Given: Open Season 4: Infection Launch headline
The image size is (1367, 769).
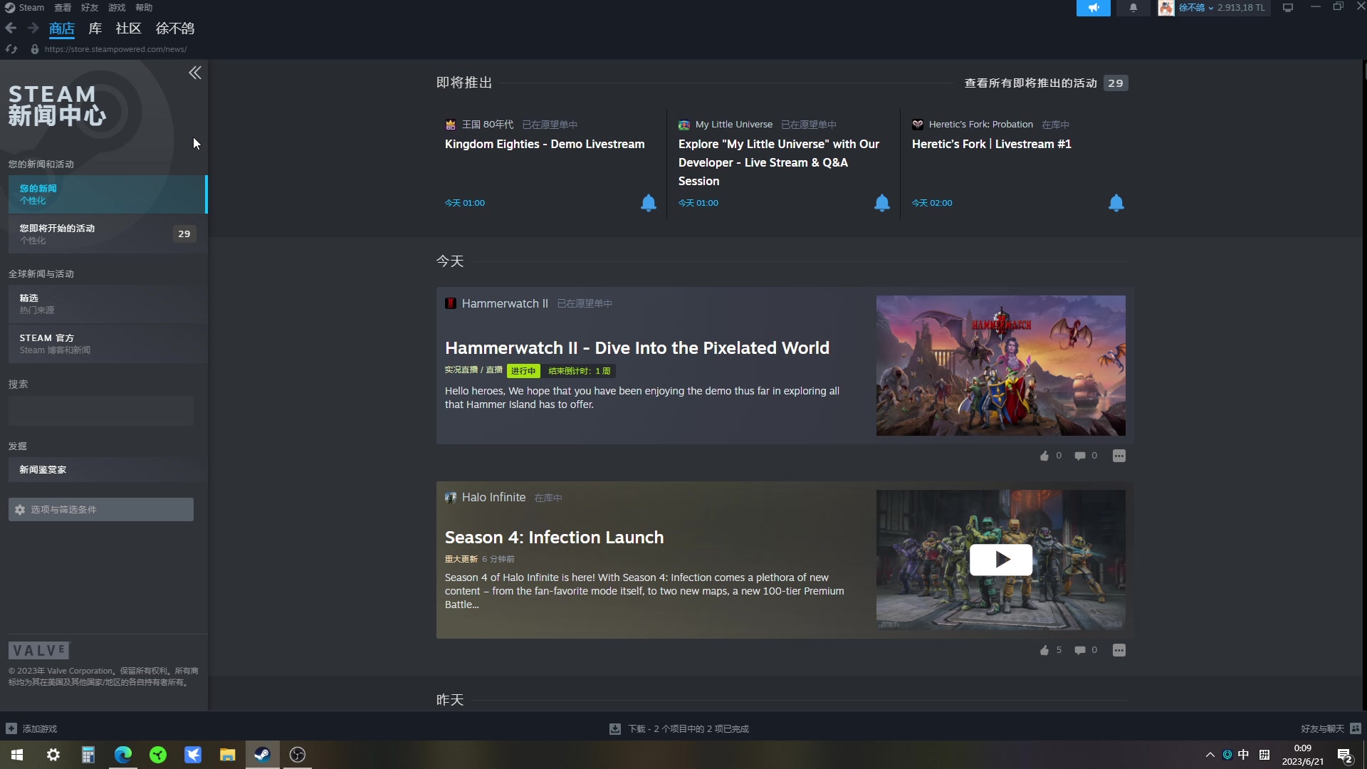Looking at the screenshot, I should (554, 538).
